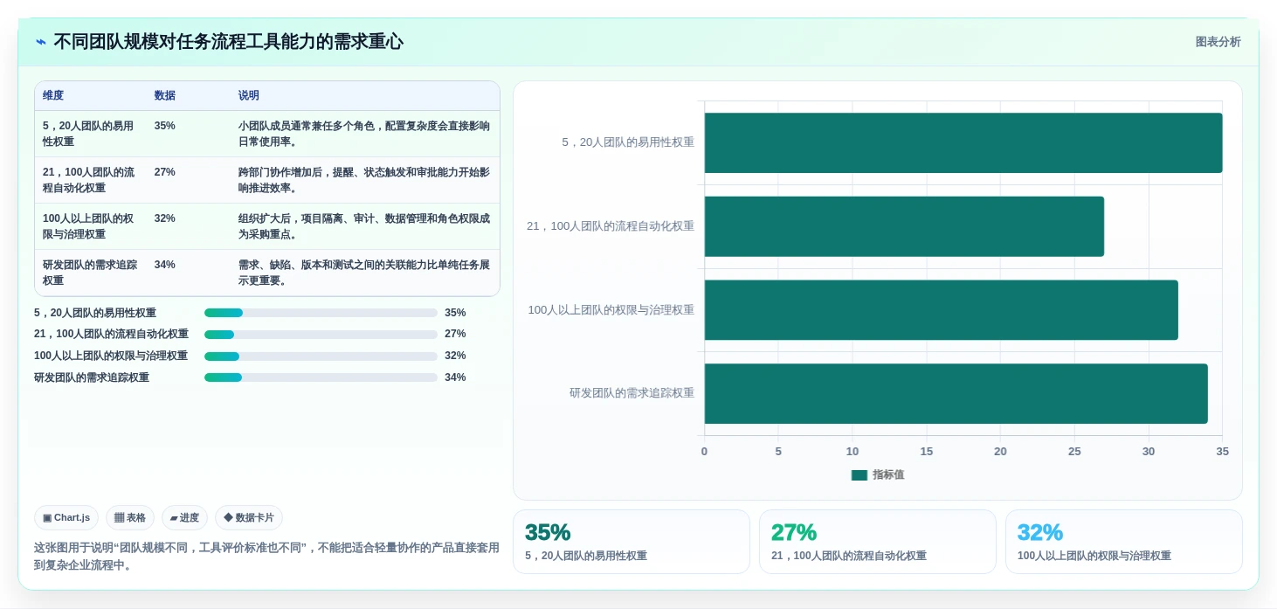This screenshot has width=1277, height=609.
Task: Click the 35% data card
Action: click(x=632, y=542)
